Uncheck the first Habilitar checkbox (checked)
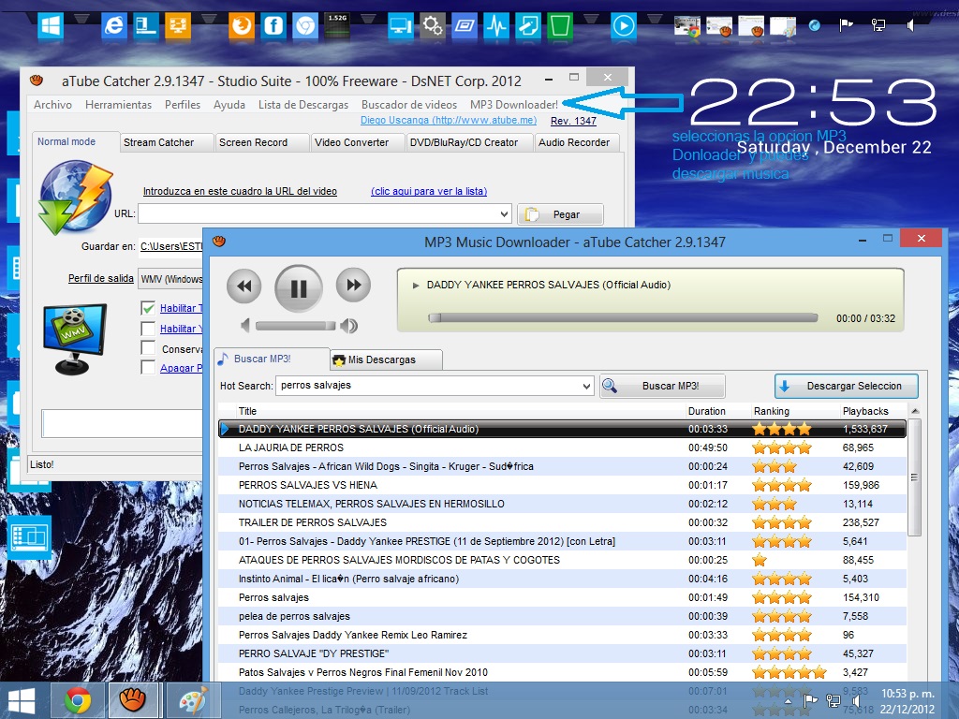 148,308
